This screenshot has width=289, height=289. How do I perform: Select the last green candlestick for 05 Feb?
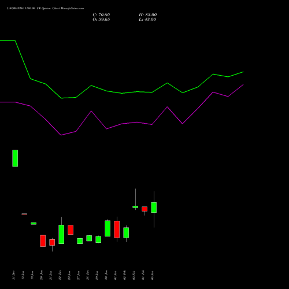(154, 208)
